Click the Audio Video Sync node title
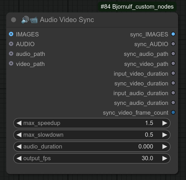The height and width of the screenshot is (180, 186). coord(67,20)
